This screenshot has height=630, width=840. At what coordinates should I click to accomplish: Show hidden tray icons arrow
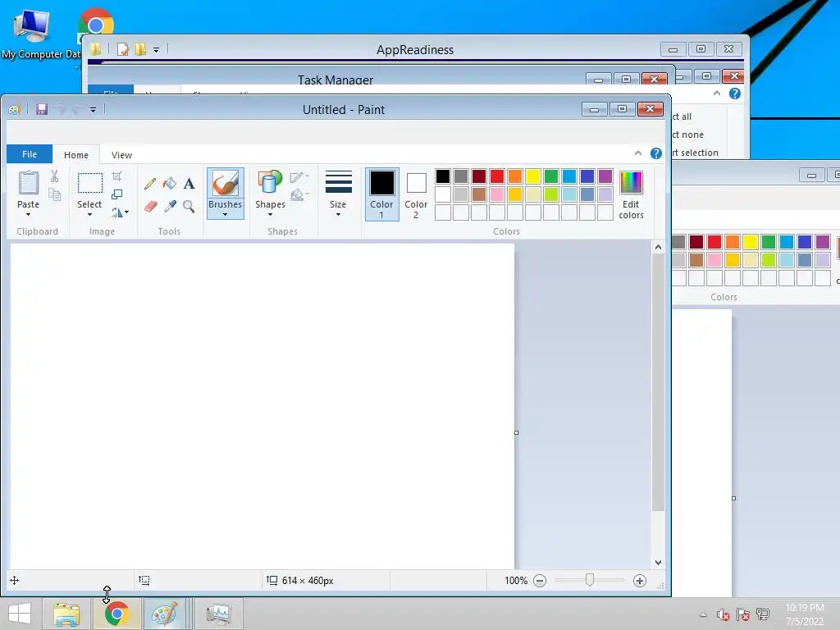pyautogui.click(x=703, y=614)
